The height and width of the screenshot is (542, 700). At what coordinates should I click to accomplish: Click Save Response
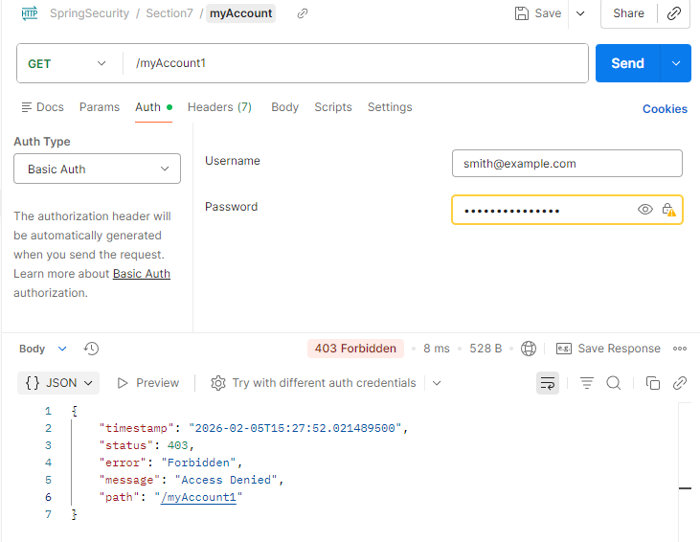click(x=608, y=349)
